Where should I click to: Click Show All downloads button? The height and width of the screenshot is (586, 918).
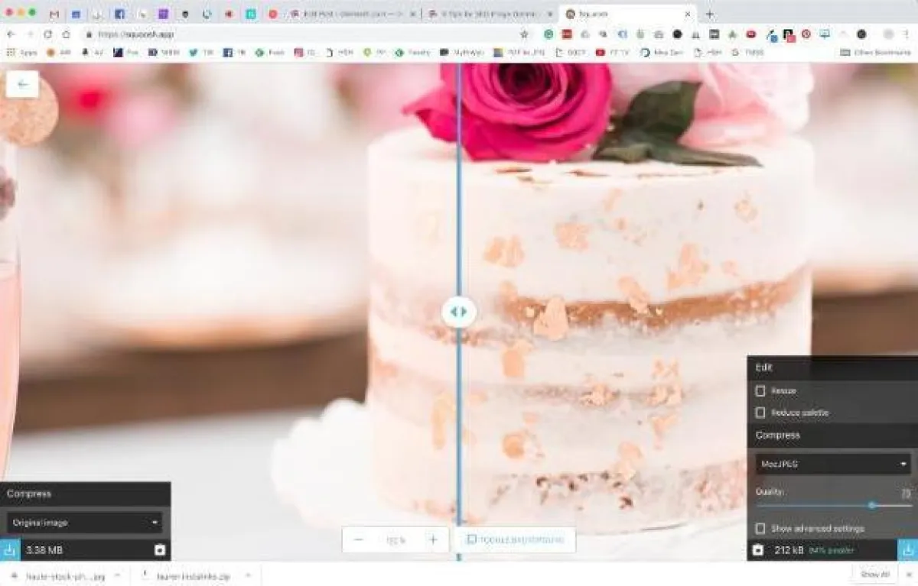[x=874, y=575]
